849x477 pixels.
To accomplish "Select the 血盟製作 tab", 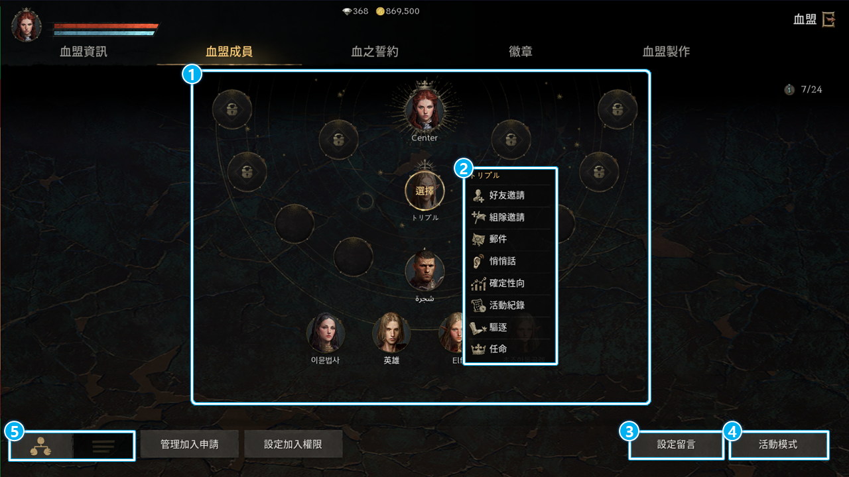I will tap(666, 52).
